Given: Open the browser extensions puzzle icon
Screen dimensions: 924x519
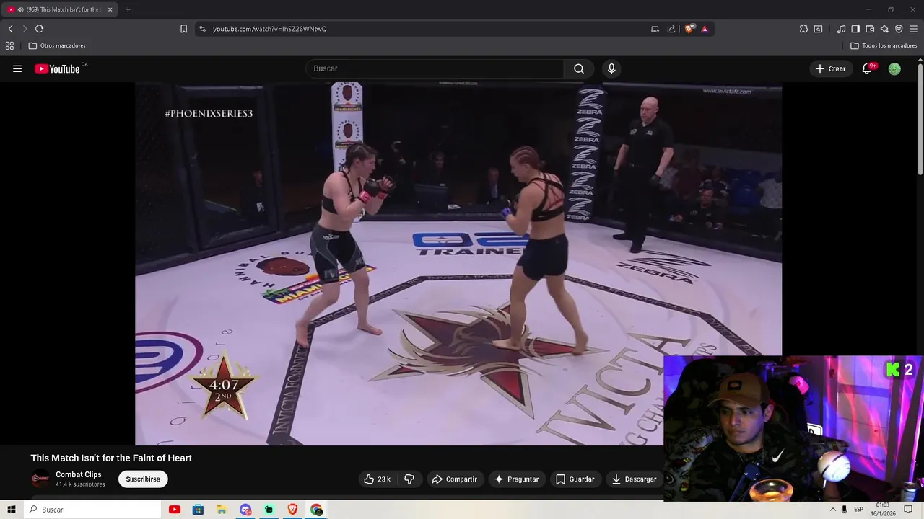Looking at the screenshot, I should 803,29.
